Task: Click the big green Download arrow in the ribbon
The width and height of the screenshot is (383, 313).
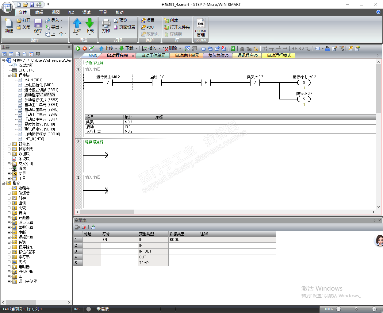Action: point(90,23)
